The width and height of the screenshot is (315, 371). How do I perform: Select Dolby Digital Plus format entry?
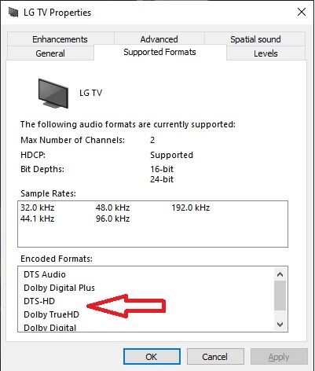(x=59, y=288)
